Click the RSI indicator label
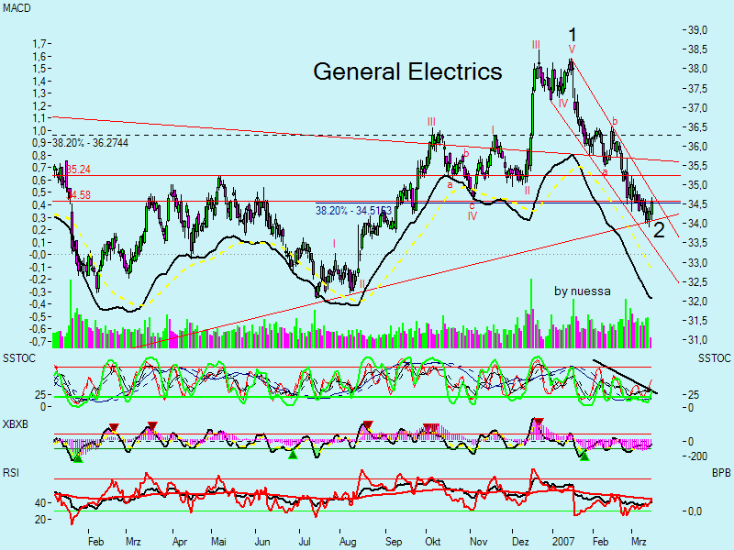 tap(11, 473)
